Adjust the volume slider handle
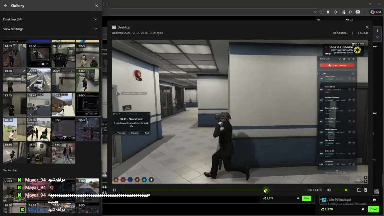Screen dimensions: 384x216 (346, 190)
